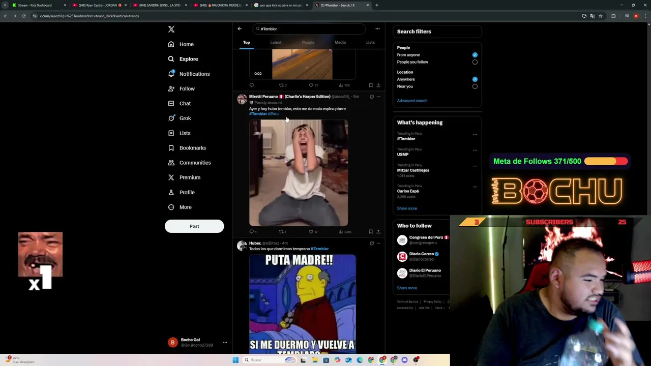651x366 pixels.
Task: Like the train video post with 27 likes
Action: coord(313,85)
